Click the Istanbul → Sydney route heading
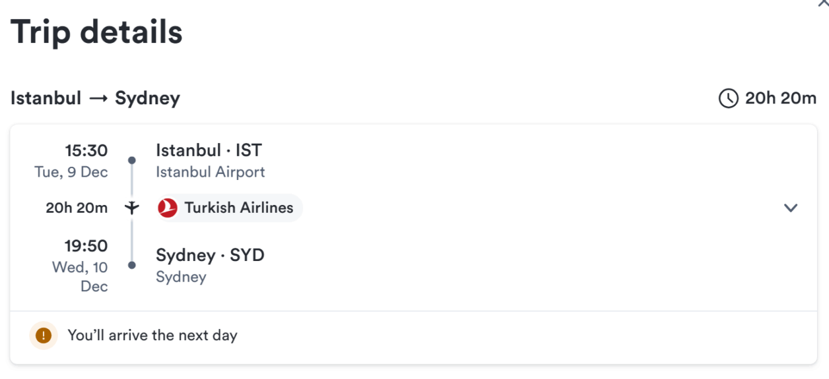The width and height of the screenshot is (829, 379). tap(95, 98)
